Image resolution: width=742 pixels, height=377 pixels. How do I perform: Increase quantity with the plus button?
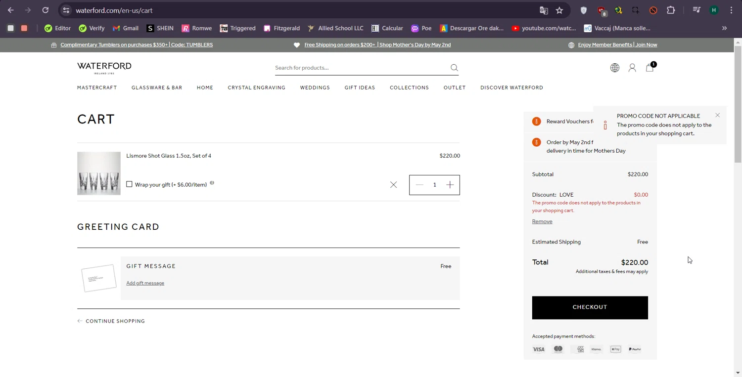[450, 185]
